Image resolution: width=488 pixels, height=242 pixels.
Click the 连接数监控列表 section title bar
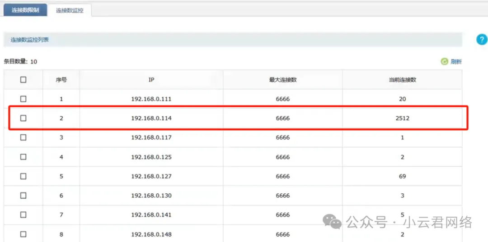[x=233, y=40]
